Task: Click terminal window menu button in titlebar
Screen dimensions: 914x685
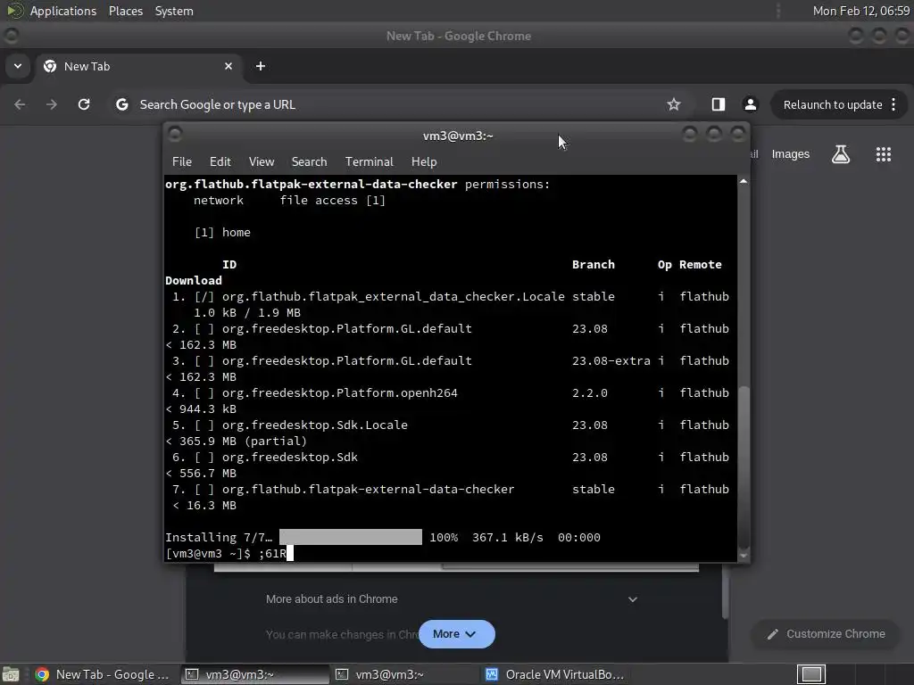Action: pos(175,135)
